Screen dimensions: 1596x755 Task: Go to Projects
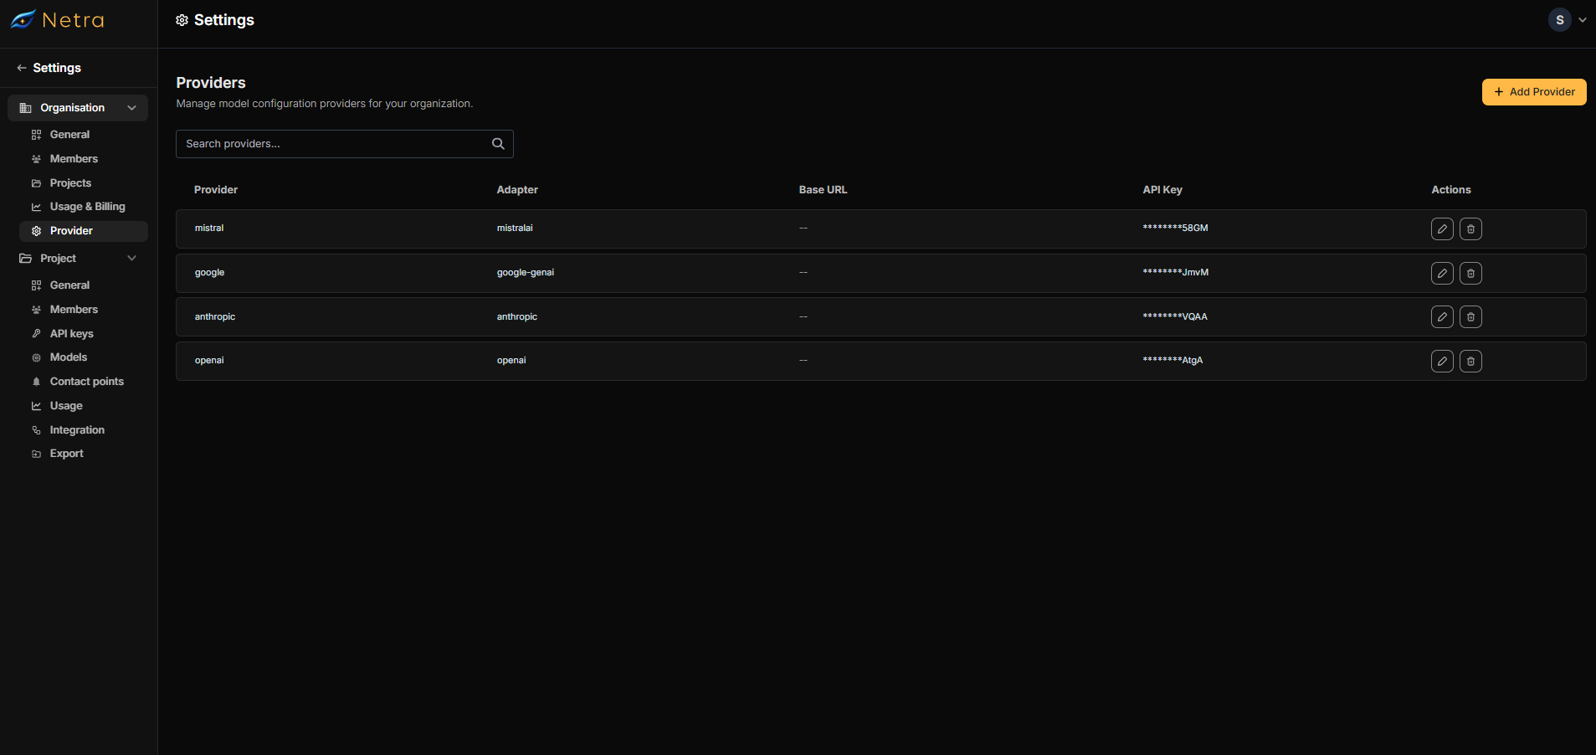coord(70,183)
